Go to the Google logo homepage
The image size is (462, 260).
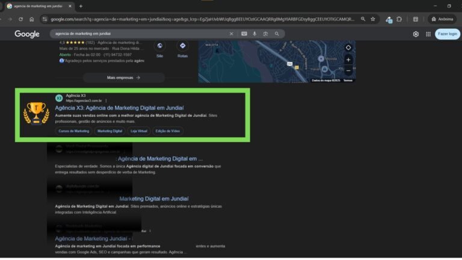point(27,34)
